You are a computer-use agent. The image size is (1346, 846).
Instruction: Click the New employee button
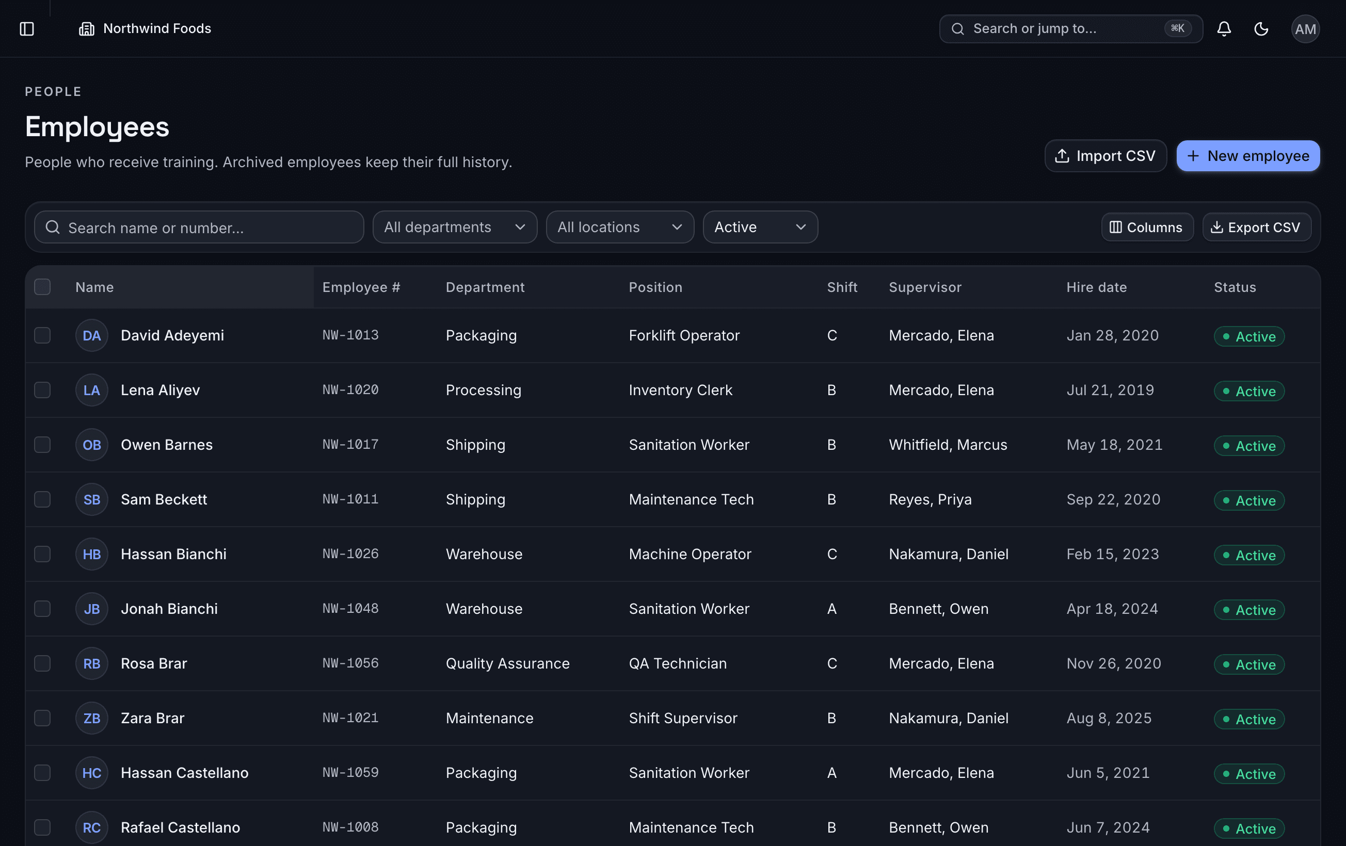(x=1247, y=156)
